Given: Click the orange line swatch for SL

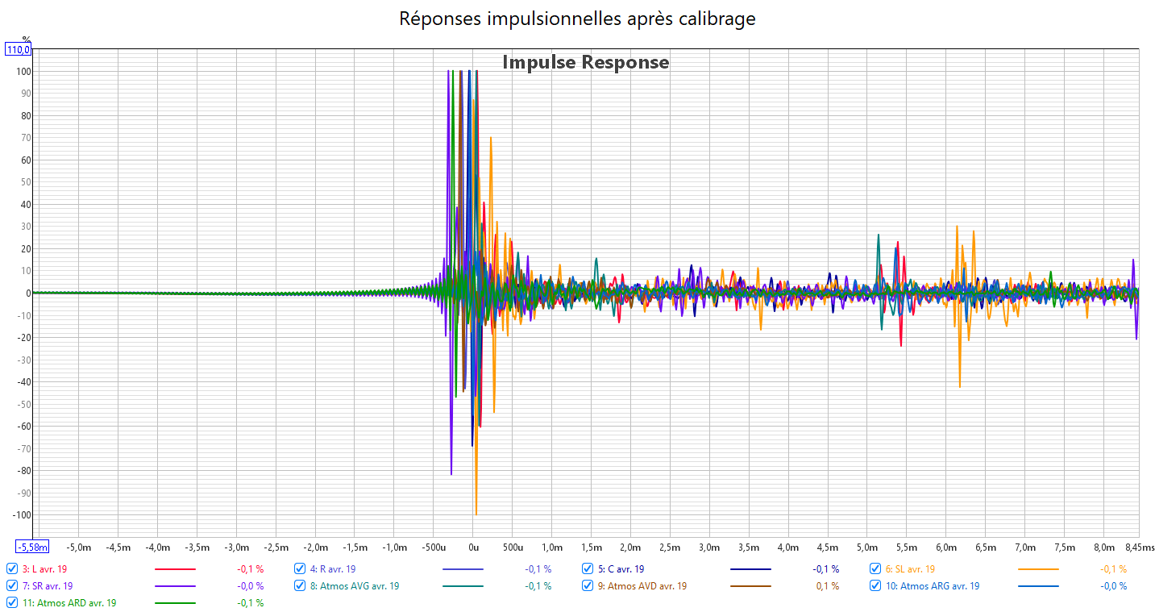Looking at the screenshot, I should (1038, 569).
